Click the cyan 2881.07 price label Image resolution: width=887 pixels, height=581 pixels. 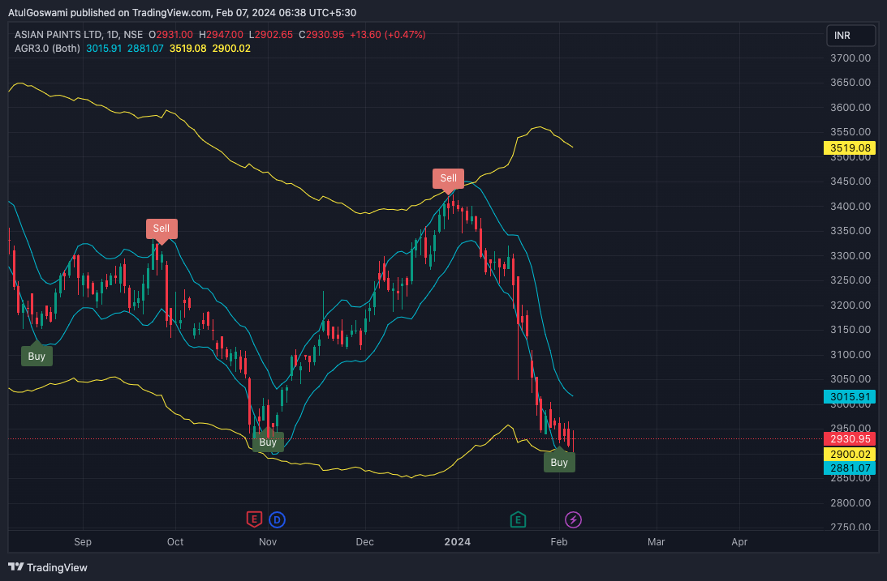click(x=850, y=468)
